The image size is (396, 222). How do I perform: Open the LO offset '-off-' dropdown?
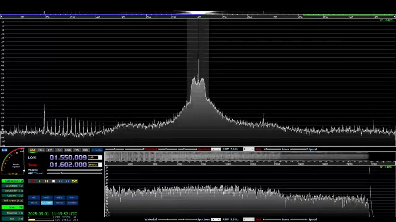(x=95, y=158)
